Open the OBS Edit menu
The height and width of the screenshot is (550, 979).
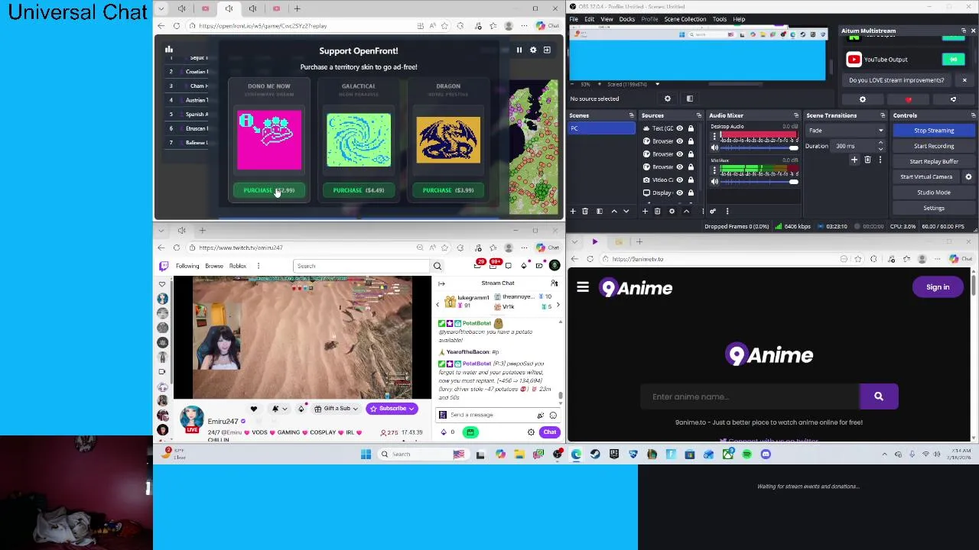589,19
